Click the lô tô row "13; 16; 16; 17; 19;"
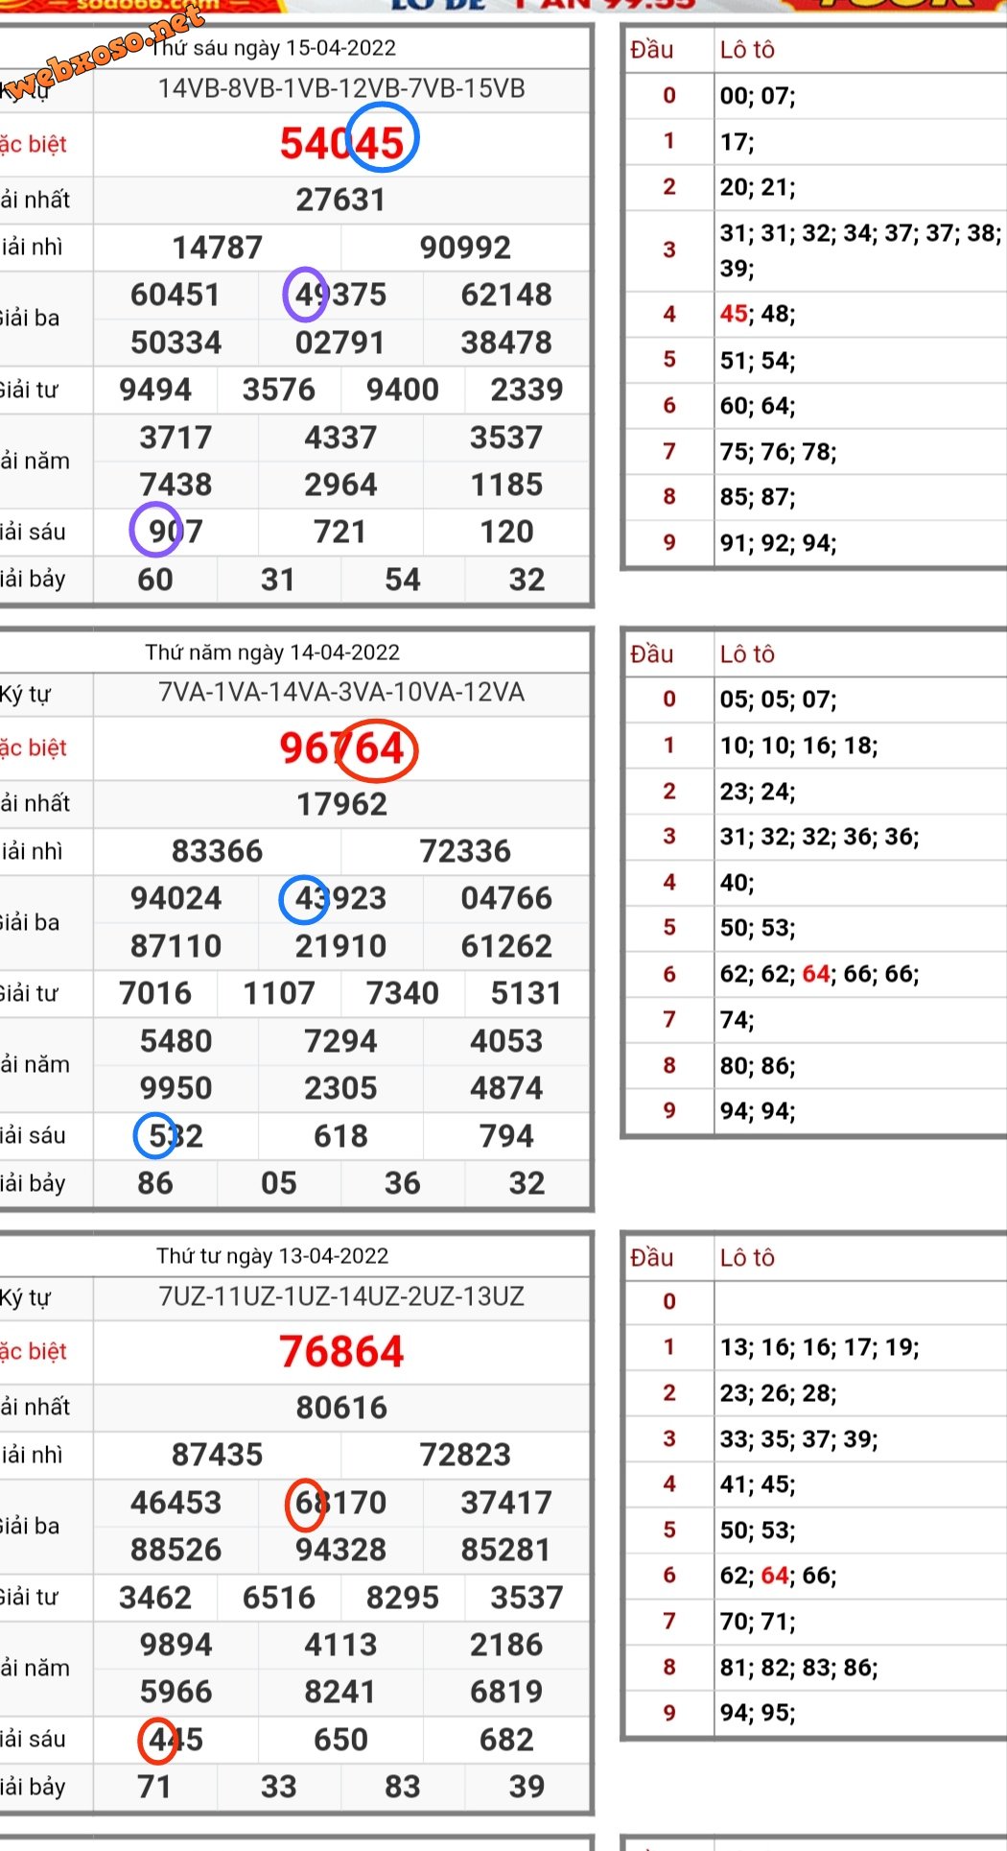Viewport: 1007px width, 1851px height. coord(820,1347)
